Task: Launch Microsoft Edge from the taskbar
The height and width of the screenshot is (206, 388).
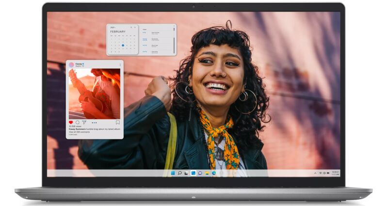Action: point(214,173)
